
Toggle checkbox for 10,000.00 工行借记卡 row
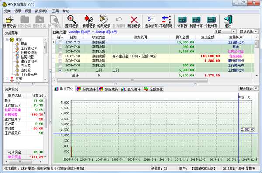tap(60, 42)
